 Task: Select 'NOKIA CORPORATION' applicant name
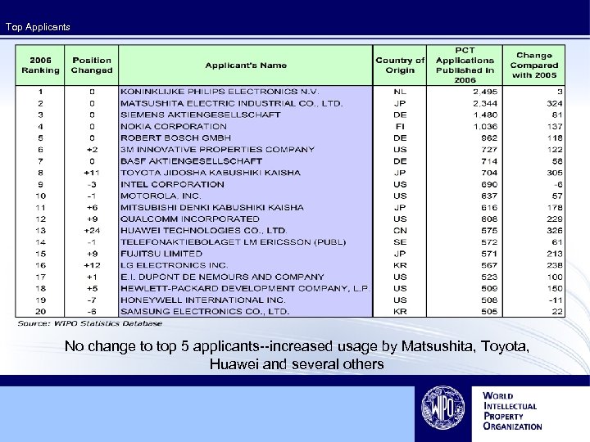coord(174,127)
